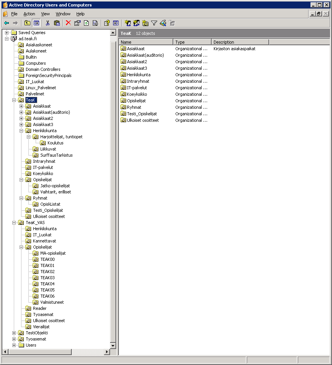The height and width of the screenshot is (365, 332).
Task: Click the tree's horizontal scroll left arrow
Action: [x=5, y=352]
